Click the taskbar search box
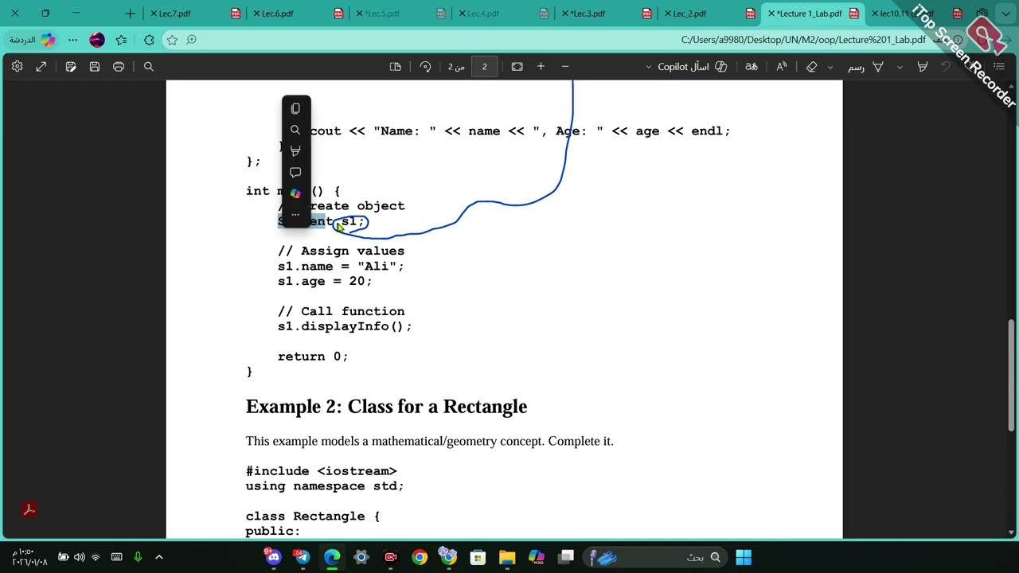Image resolution: width=1019 pixels, height=573 pixels. 655,557
